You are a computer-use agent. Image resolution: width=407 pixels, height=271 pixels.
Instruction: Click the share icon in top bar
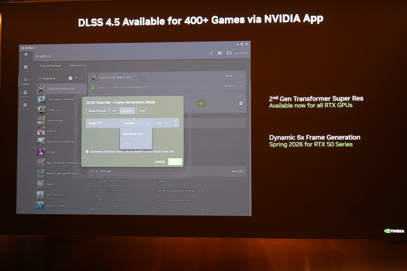click(x=211, y=53)
